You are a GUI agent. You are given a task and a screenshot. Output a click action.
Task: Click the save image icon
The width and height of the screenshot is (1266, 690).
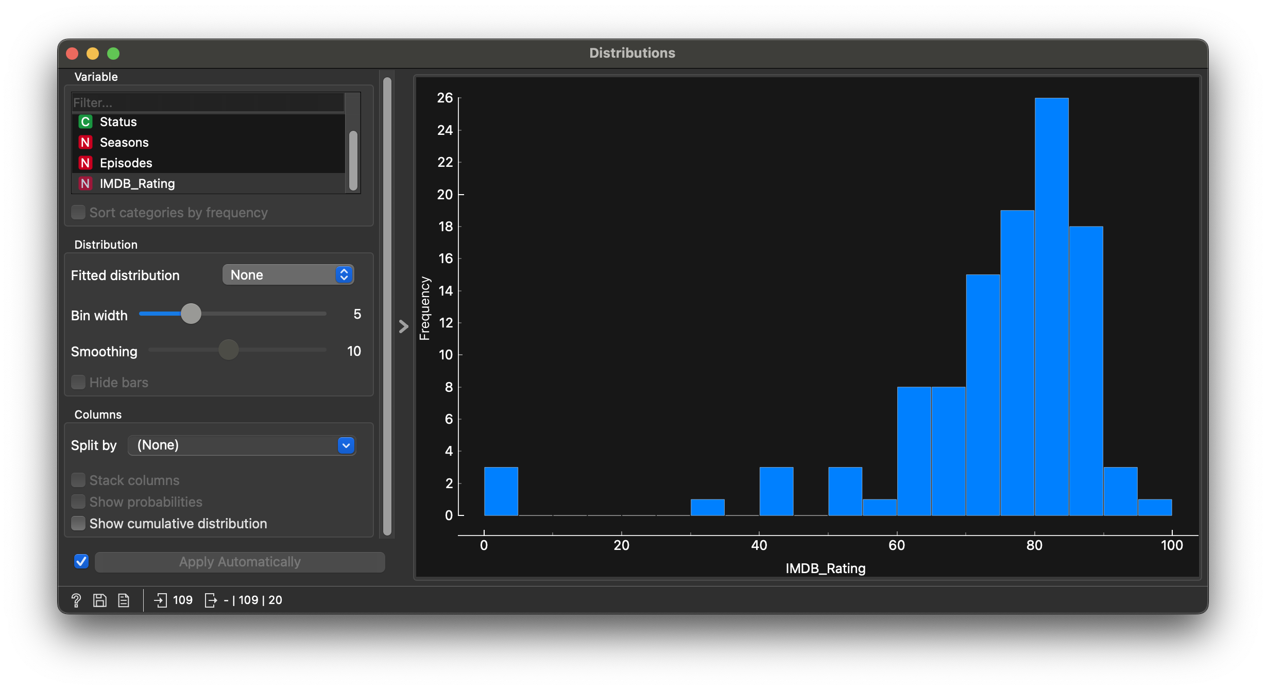(x=100, y=600)
